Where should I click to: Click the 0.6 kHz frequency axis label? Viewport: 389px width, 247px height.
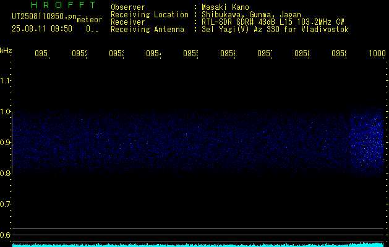coord(5,235)
